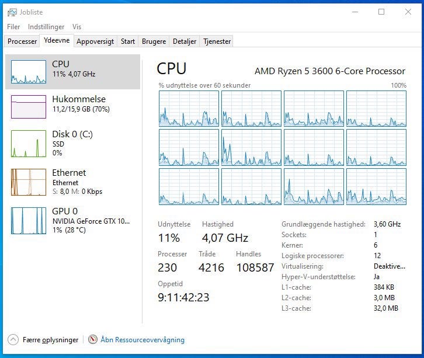Switch to the Appoversigt tab
The image size is (424, 358).
(95, 41)
